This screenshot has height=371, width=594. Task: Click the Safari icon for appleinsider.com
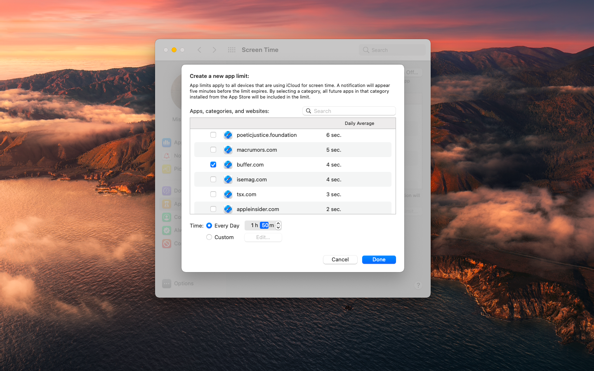coord(228,209)
